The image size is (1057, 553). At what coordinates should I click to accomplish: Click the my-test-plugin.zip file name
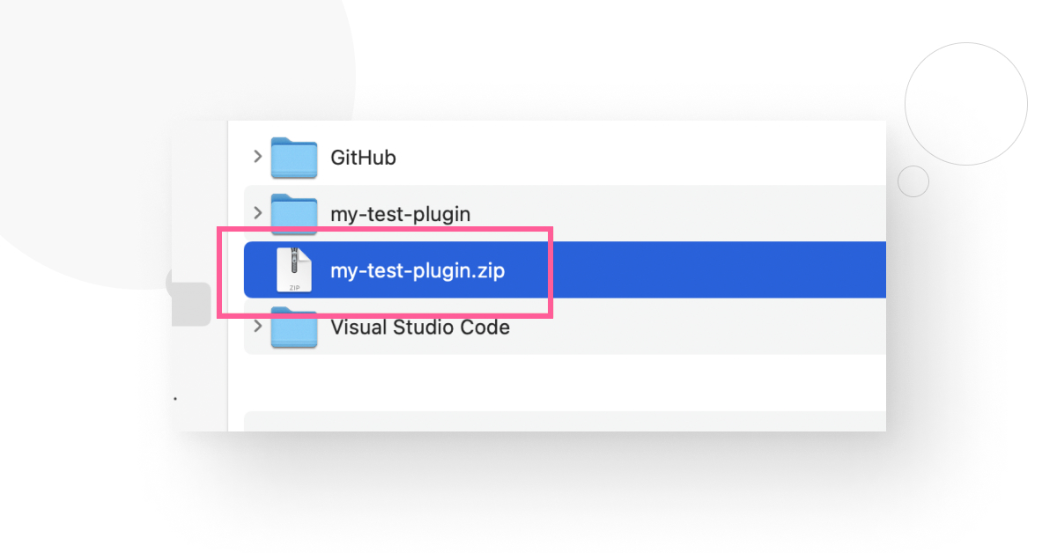[x=418, y=270]
